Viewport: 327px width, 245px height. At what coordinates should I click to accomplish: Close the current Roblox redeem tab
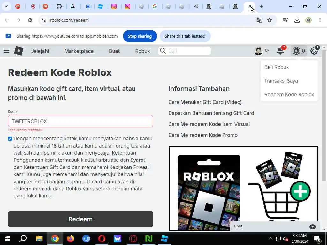[250, 6]
